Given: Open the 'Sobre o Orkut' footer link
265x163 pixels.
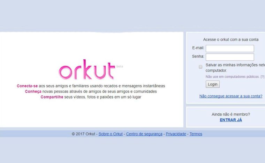Looking at the screenshot, I should [x=111, y=134].
